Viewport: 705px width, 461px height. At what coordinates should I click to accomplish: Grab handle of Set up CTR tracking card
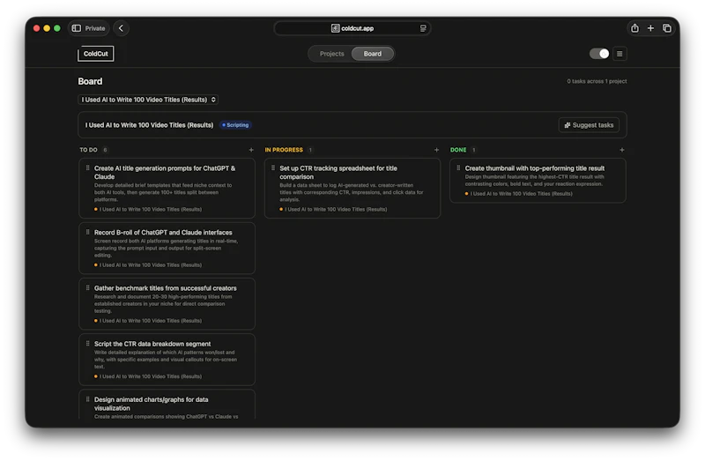click(x=273, y=167)
